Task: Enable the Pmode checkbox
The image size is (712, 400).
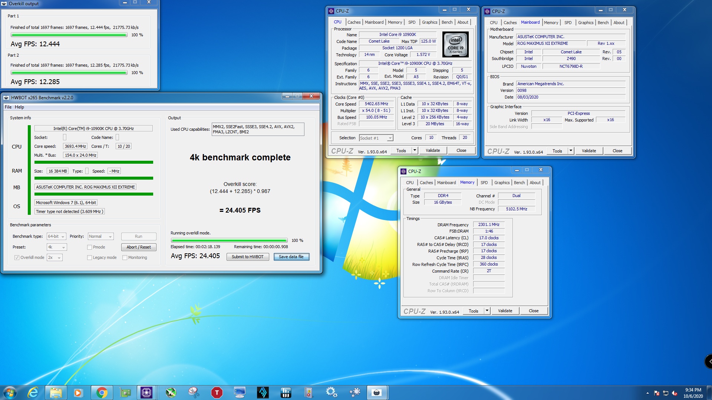Action: pos(89,247)
